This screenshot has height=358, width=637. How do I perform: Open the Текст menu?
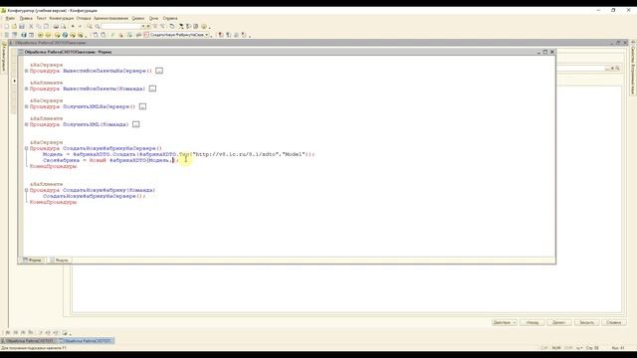(x=41, y=18)
